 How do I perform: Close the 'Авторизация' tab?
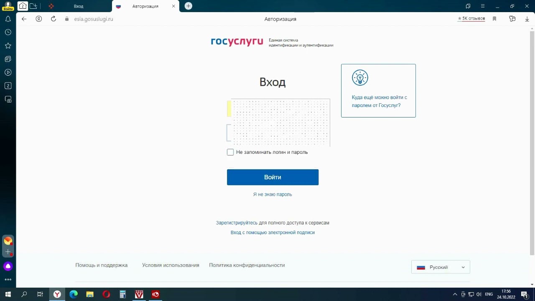[x=173, y=6]
